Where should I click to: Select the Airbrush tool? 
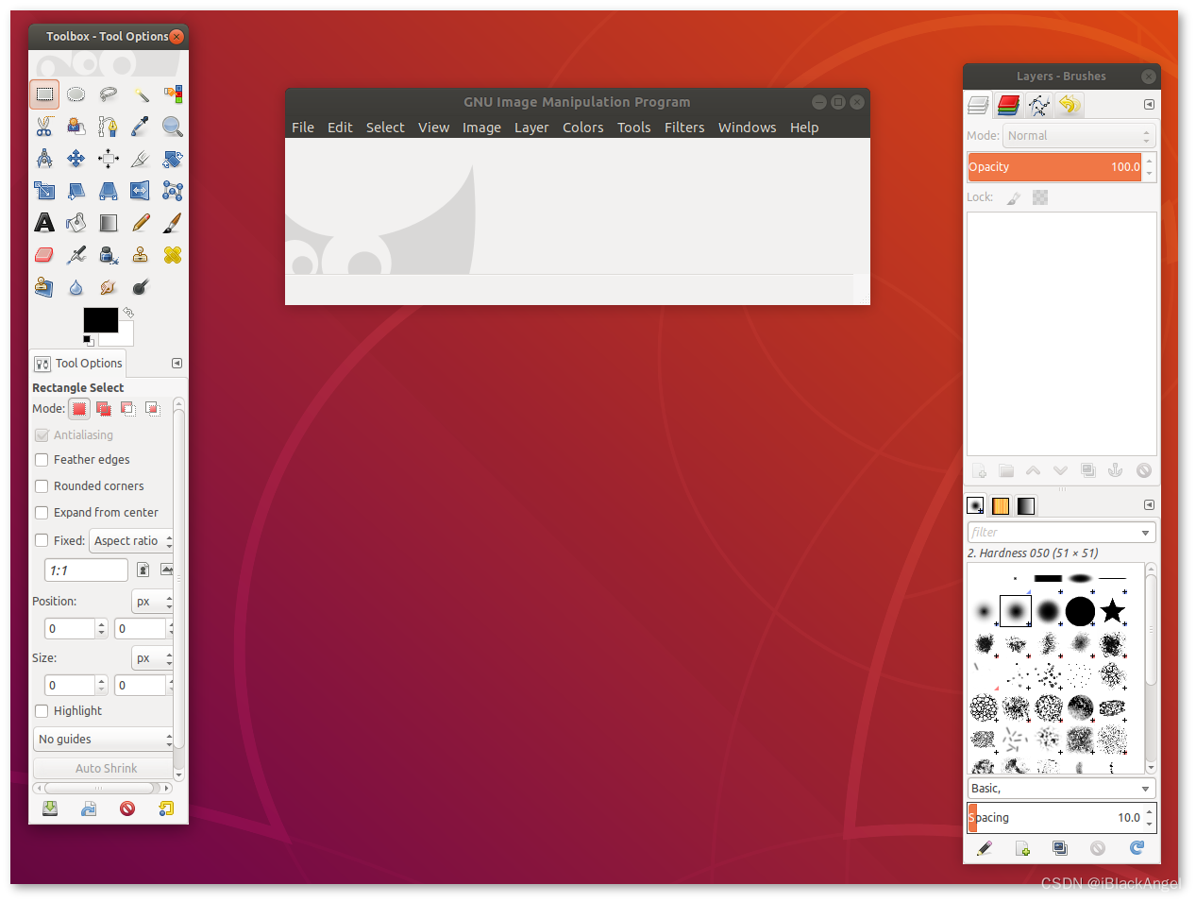coord(76,255)
